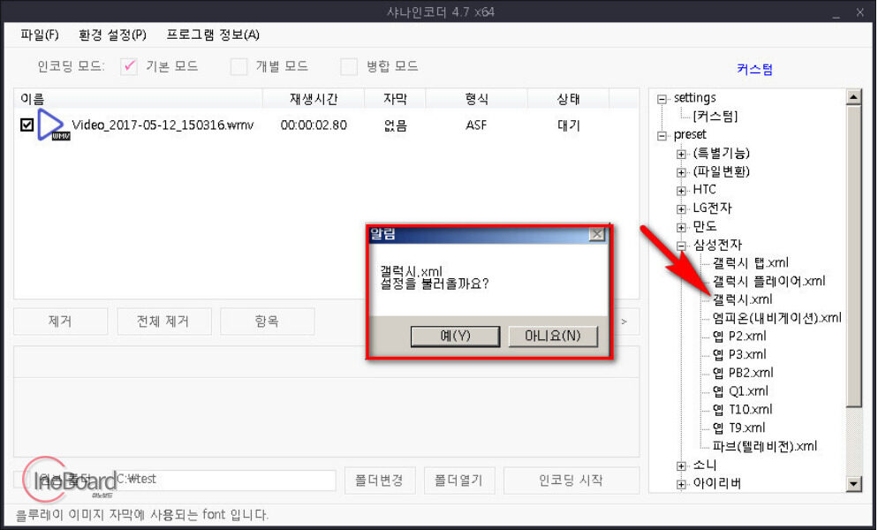878x530 pixels.
Task: Open the 프로그램 정보(A) menu
Action: pos(213,34)
